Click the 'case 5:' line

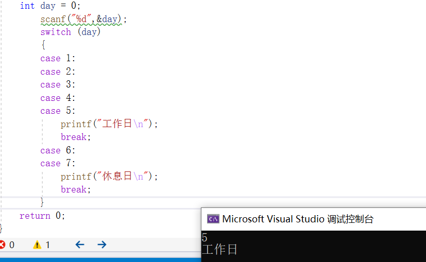[x=58, y=111]
